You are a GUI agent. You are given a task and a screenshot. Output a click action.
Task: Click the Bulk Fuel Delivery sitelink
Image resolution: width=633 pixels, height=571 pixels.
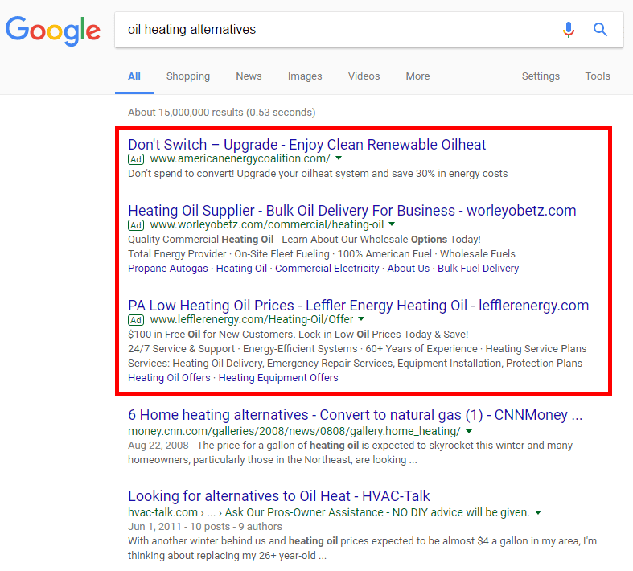[478, 269]
